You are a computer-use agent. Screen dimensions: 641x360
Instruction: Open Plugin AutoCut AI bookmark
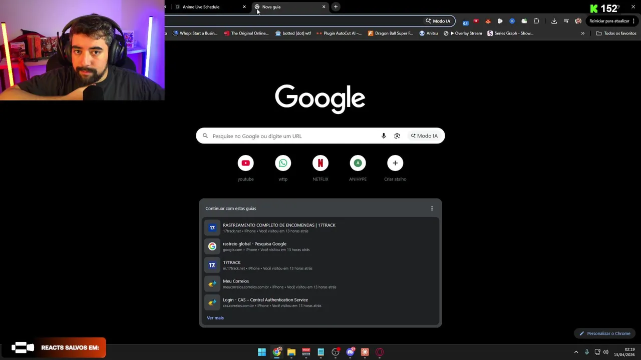[339, 33]
